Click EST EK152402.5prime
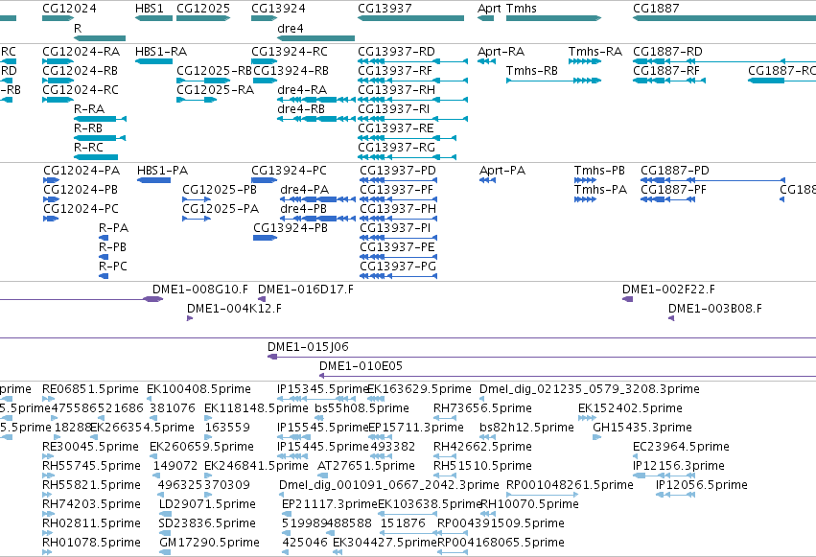The image size is (816, 557). tap(630, 408)
